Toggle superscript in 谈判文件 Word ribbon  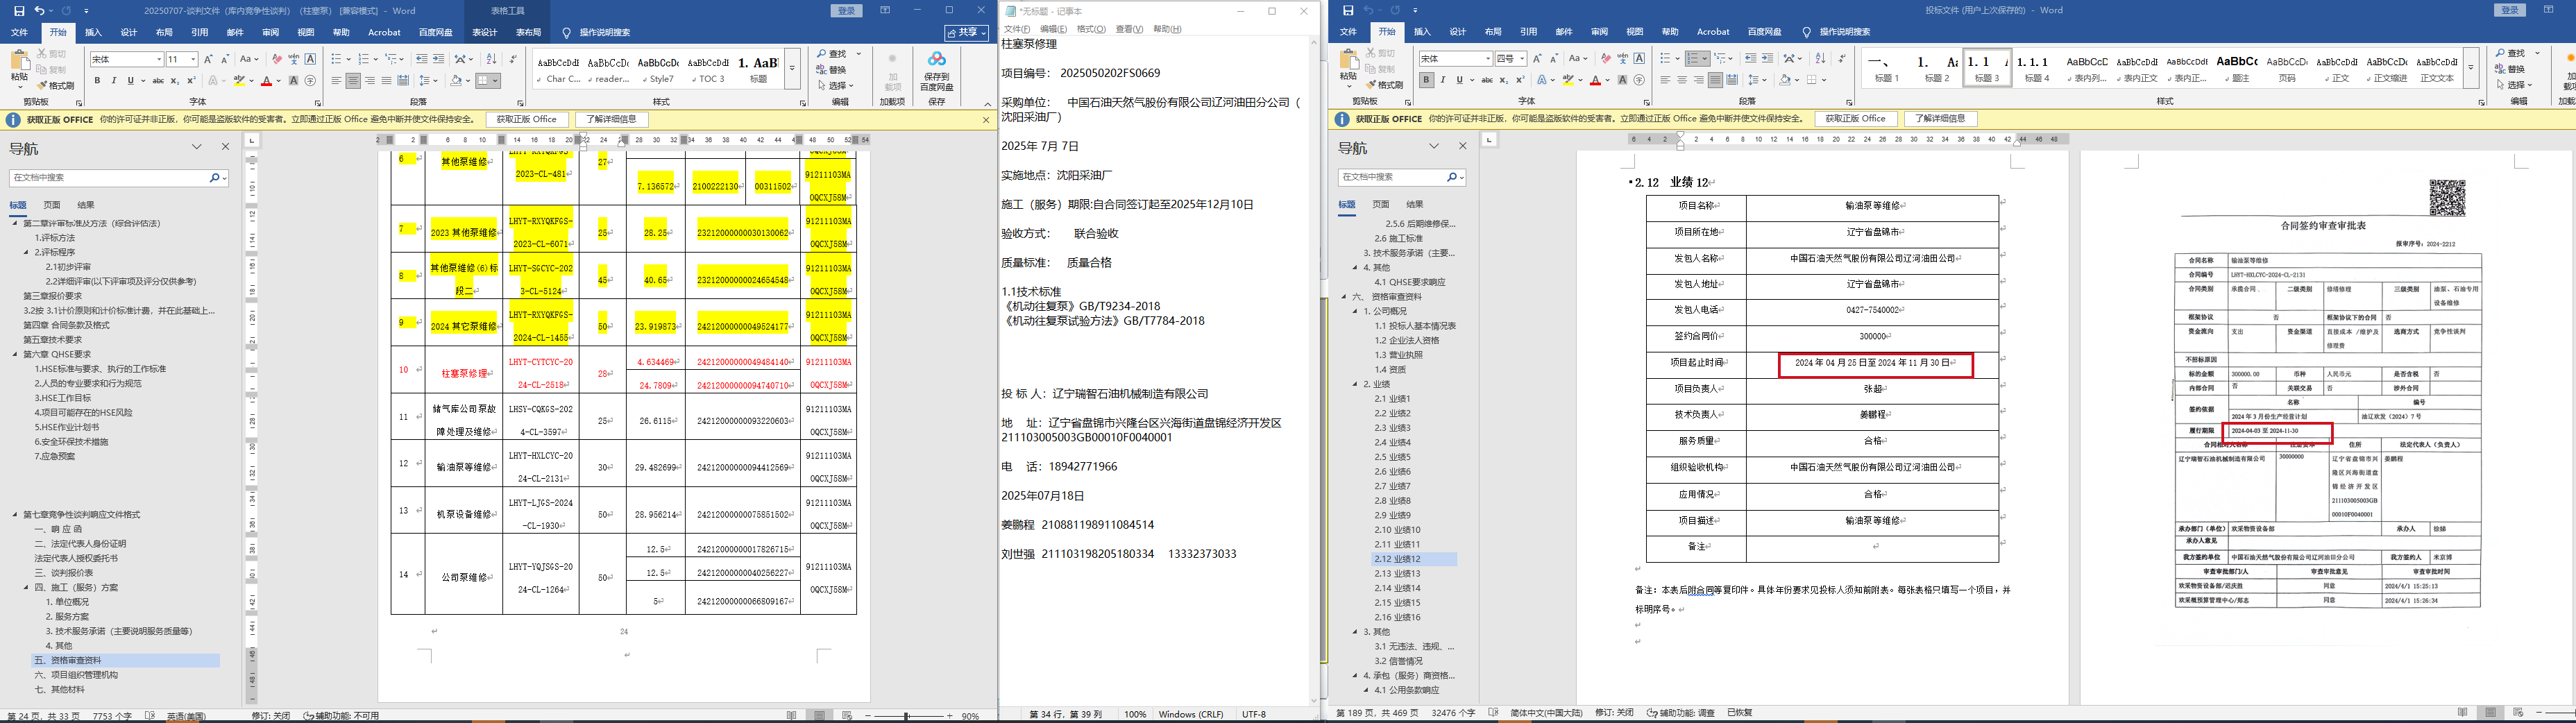point(191,81)
